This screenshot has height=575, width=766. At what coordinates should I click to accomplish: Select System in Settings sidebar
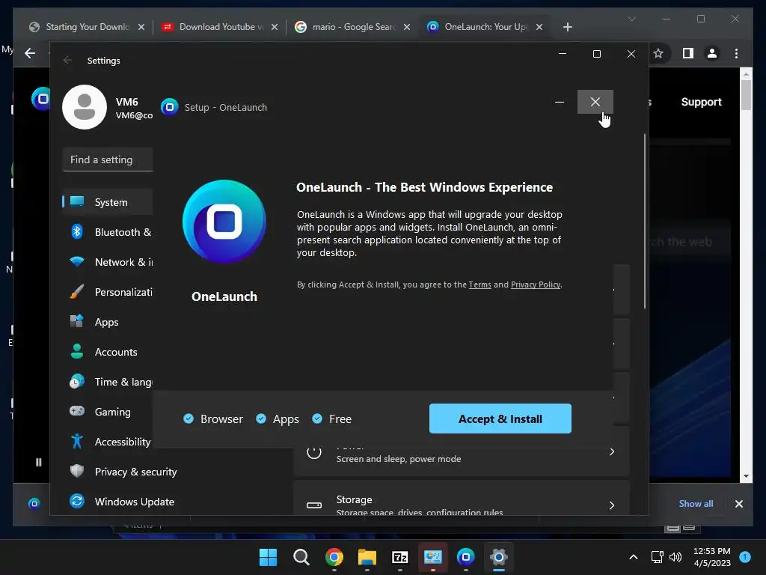(108, 202)
